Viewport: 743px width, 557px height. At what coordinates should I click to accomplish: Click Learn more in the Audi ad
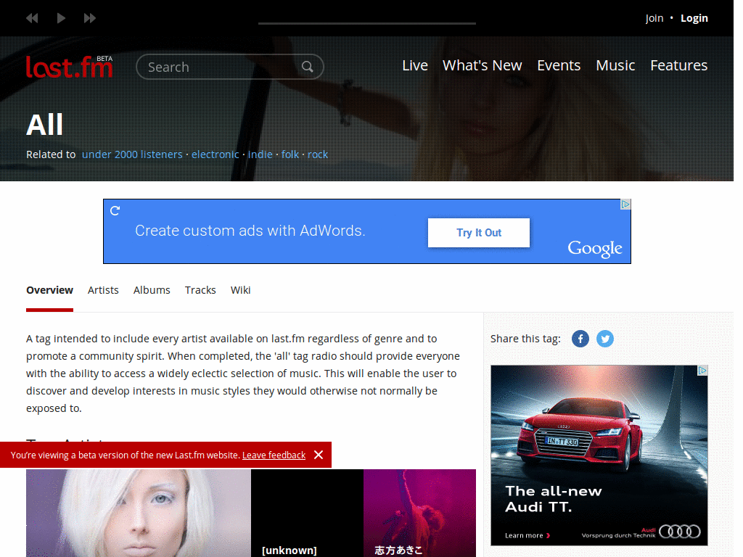528,535
